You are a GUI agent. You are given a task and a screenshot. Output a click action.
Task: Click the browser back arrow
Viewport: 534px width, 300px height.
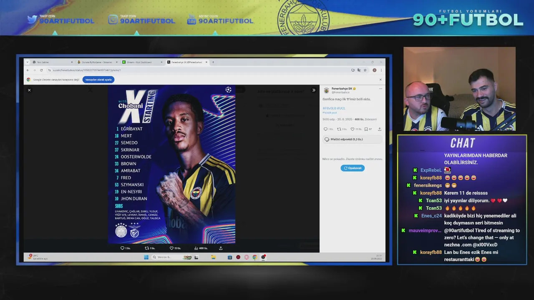coord(28,70)
